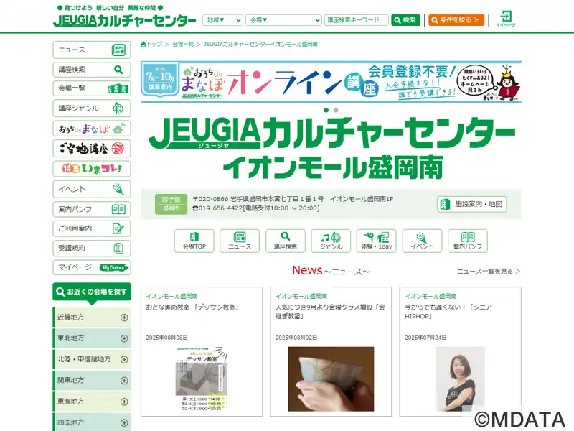574x431 pixels.
Task: Click the green 検索 search button
Action: (x=405, y=20)
